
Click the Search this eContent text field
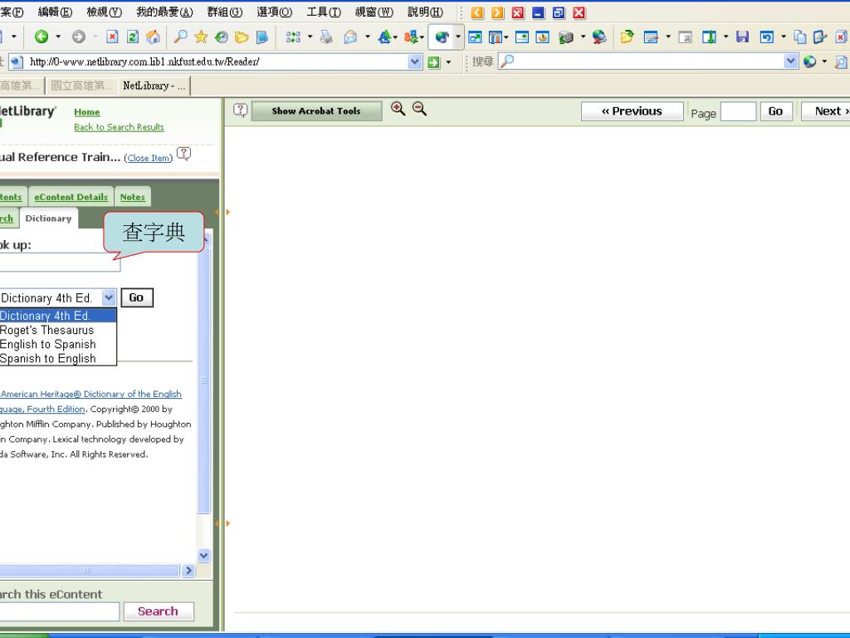[x=59, y=611]
